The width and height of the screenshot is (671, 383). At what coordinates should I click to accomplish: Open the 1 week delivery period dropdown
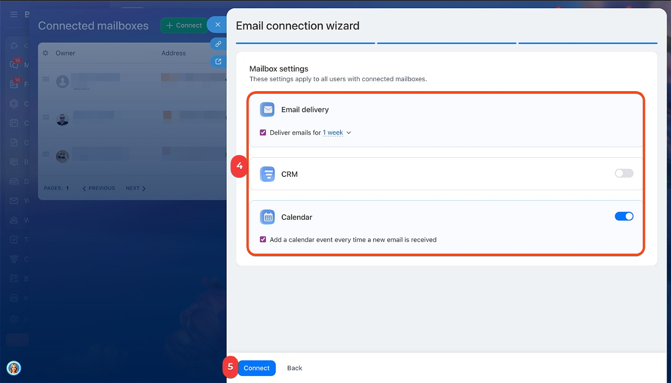336,133
